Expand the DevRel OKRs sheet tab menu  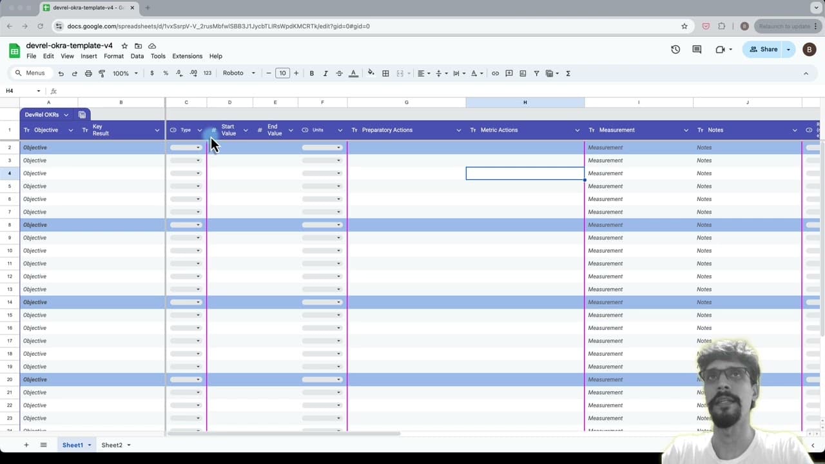(66, 114)
